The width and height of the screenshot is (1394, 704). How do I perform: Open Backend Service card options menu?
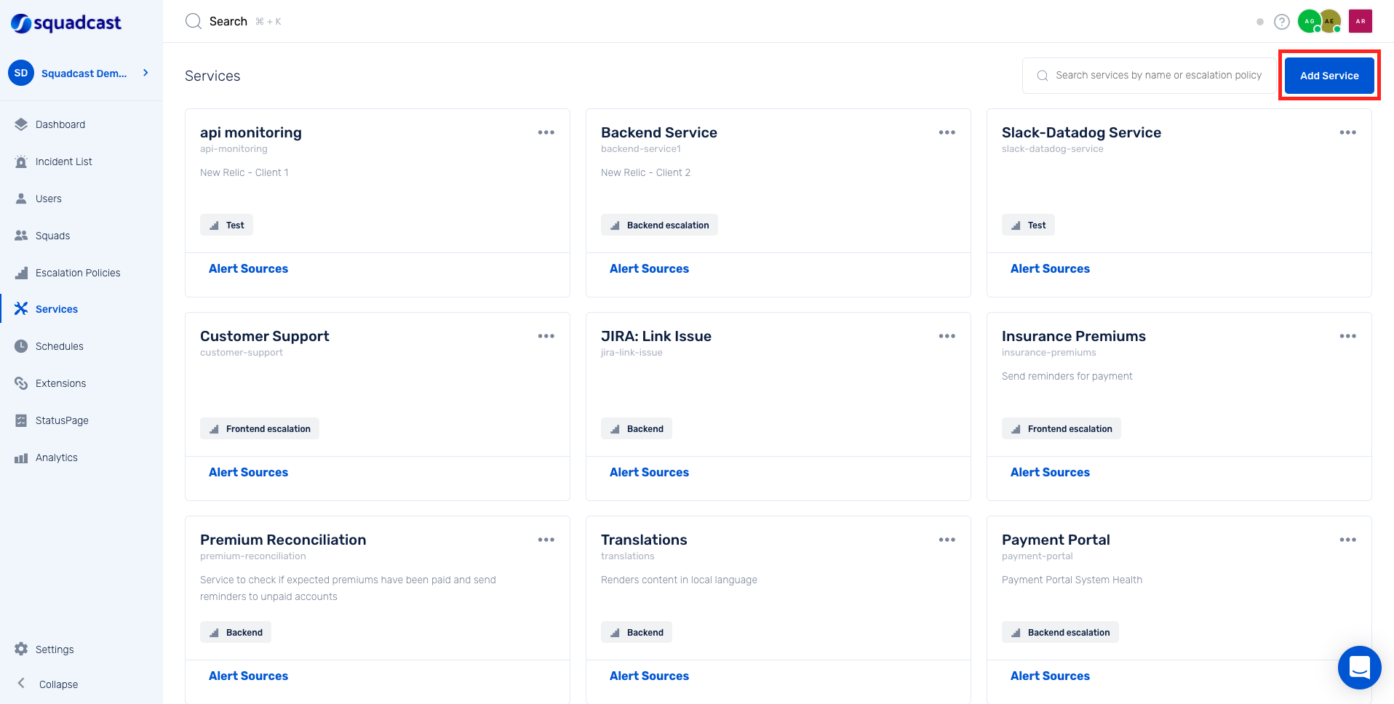tap(947, 132)
